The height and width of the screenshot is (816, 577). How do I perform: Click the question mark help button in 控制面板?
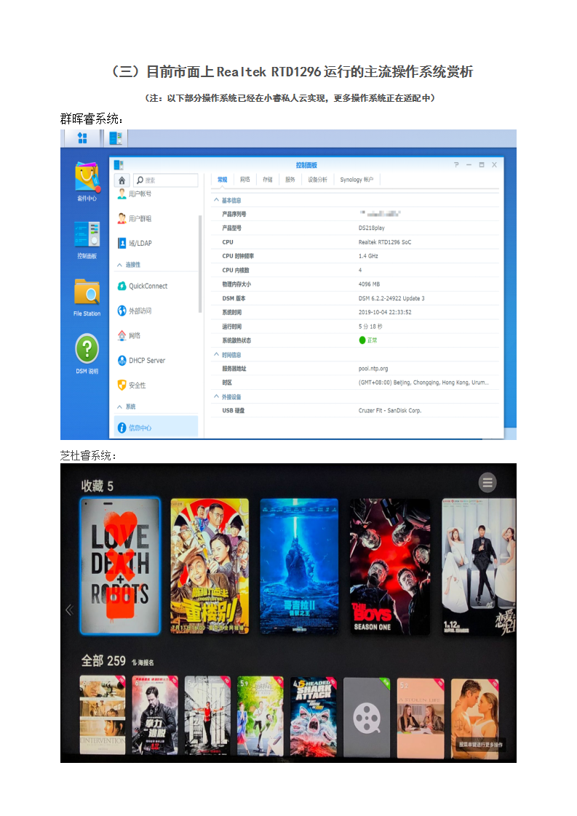click(456, 164)
